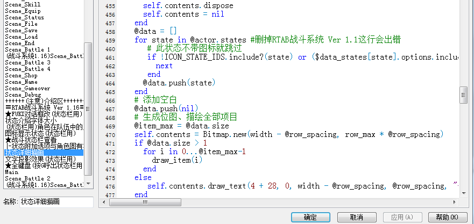Click draw_text call on line 476
Image resolution: width=474 pixels, height=224 pixels.
(227, 186)
